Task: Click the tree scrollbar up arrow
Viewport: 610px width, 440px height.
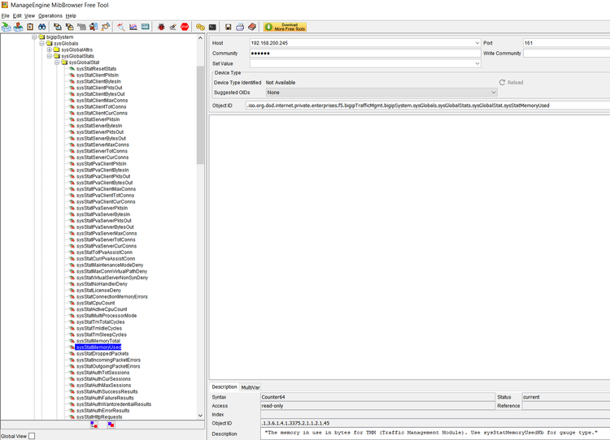Action: 200,38
